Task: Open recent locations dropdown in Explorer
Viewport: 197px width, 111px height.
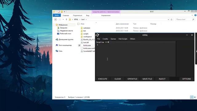Action: 63,19
